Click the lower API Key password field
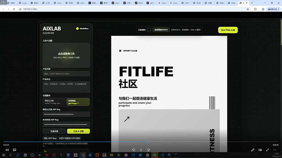Image resolution: width=282 pixels, height=158 pixels. pyautogui.click(x=66, y=124)
